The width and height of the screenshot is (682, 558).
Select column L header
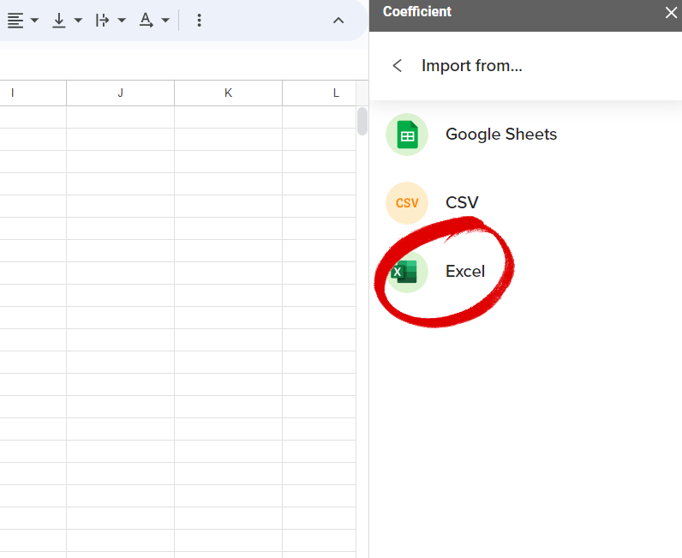point(320,93)
